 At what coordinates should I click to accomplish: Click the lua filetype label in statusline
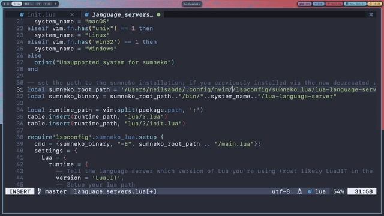(320, 191)
